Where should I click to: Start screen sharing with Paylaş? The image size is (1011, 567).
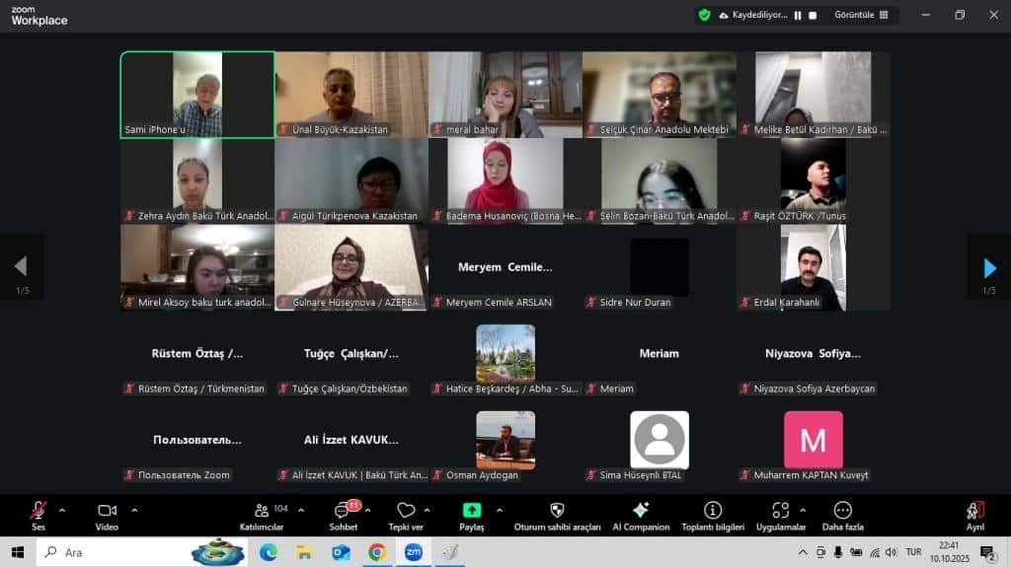tap(472, 515)
